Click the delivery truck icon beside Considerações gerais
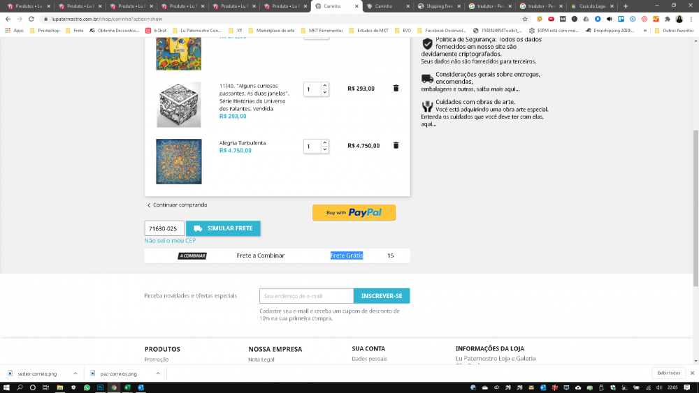This screenshot has height=393, width=699. tap(427, 78)
